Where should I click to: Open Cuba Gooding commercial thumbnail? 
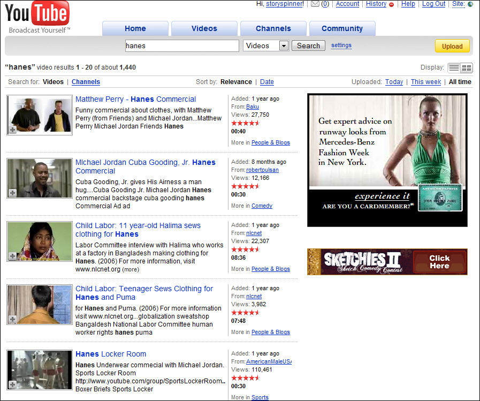pos(40,178)
